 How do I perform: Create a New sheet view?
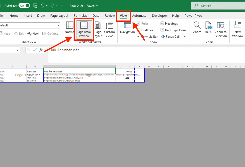pyautogui.click(x=33, y=34)
